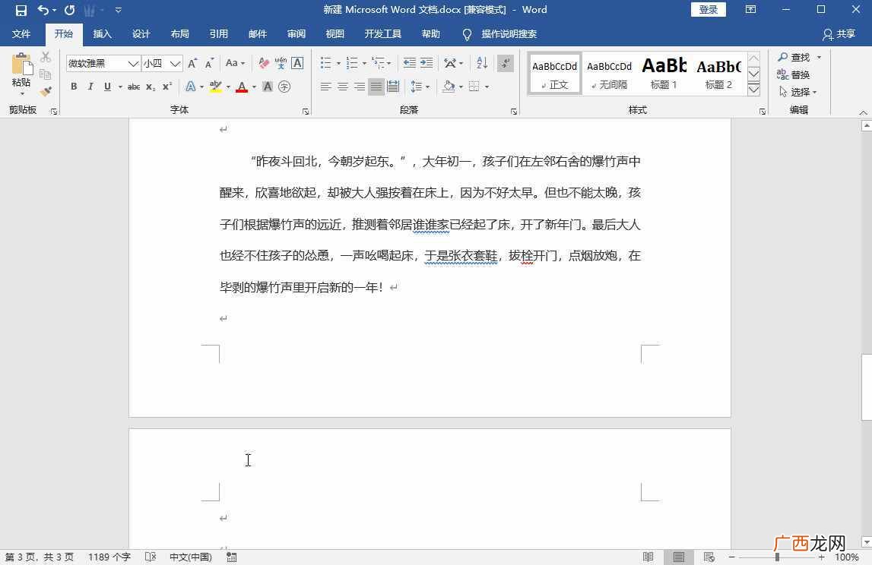Viewport: 872px width, 565px height.
Task: Switch to the 引用 (References) tab
Action: [x=218, y=34]
